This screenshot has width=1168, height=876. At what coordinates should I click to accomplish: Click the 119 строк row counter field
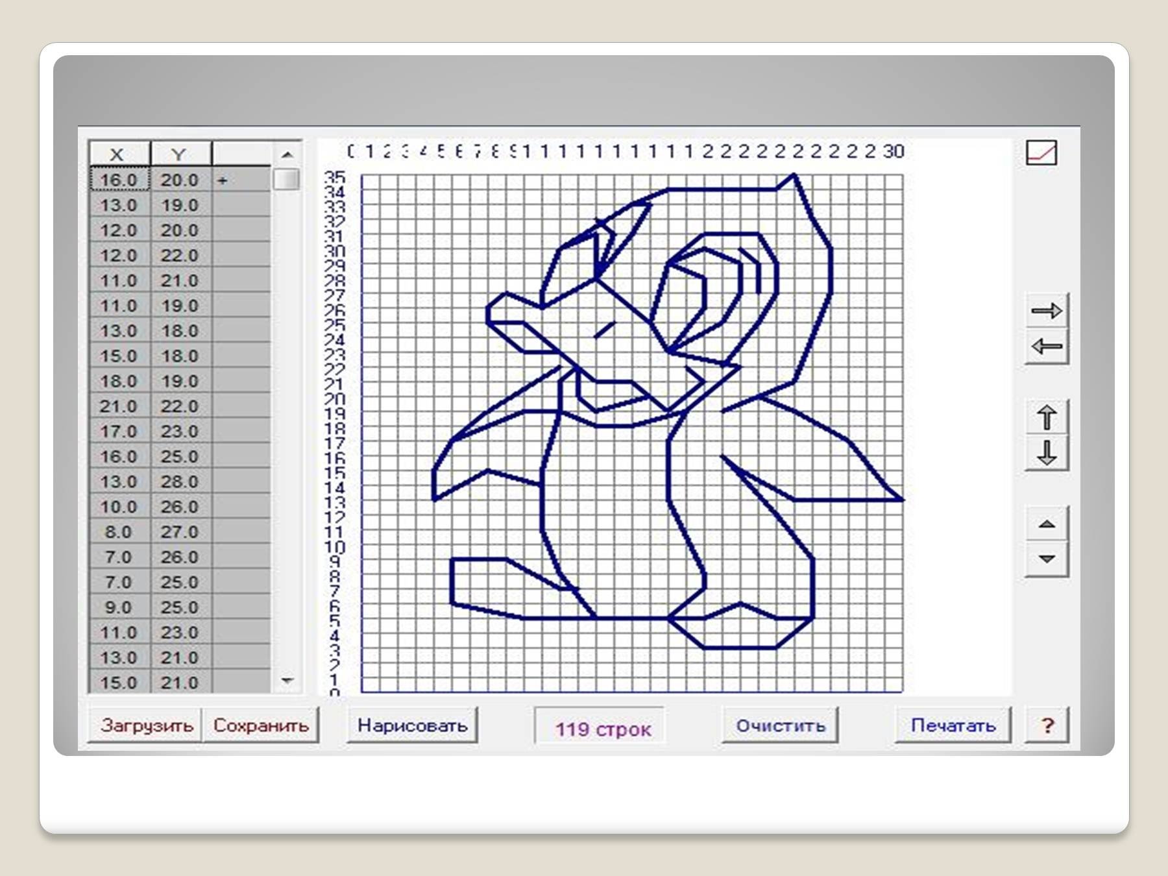click(x=602, y=728)
